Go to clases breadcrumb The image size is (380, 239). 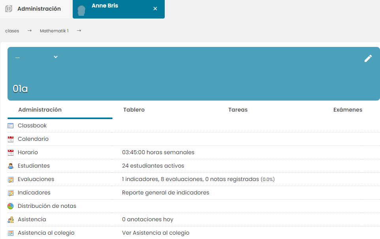click(12, 31)
